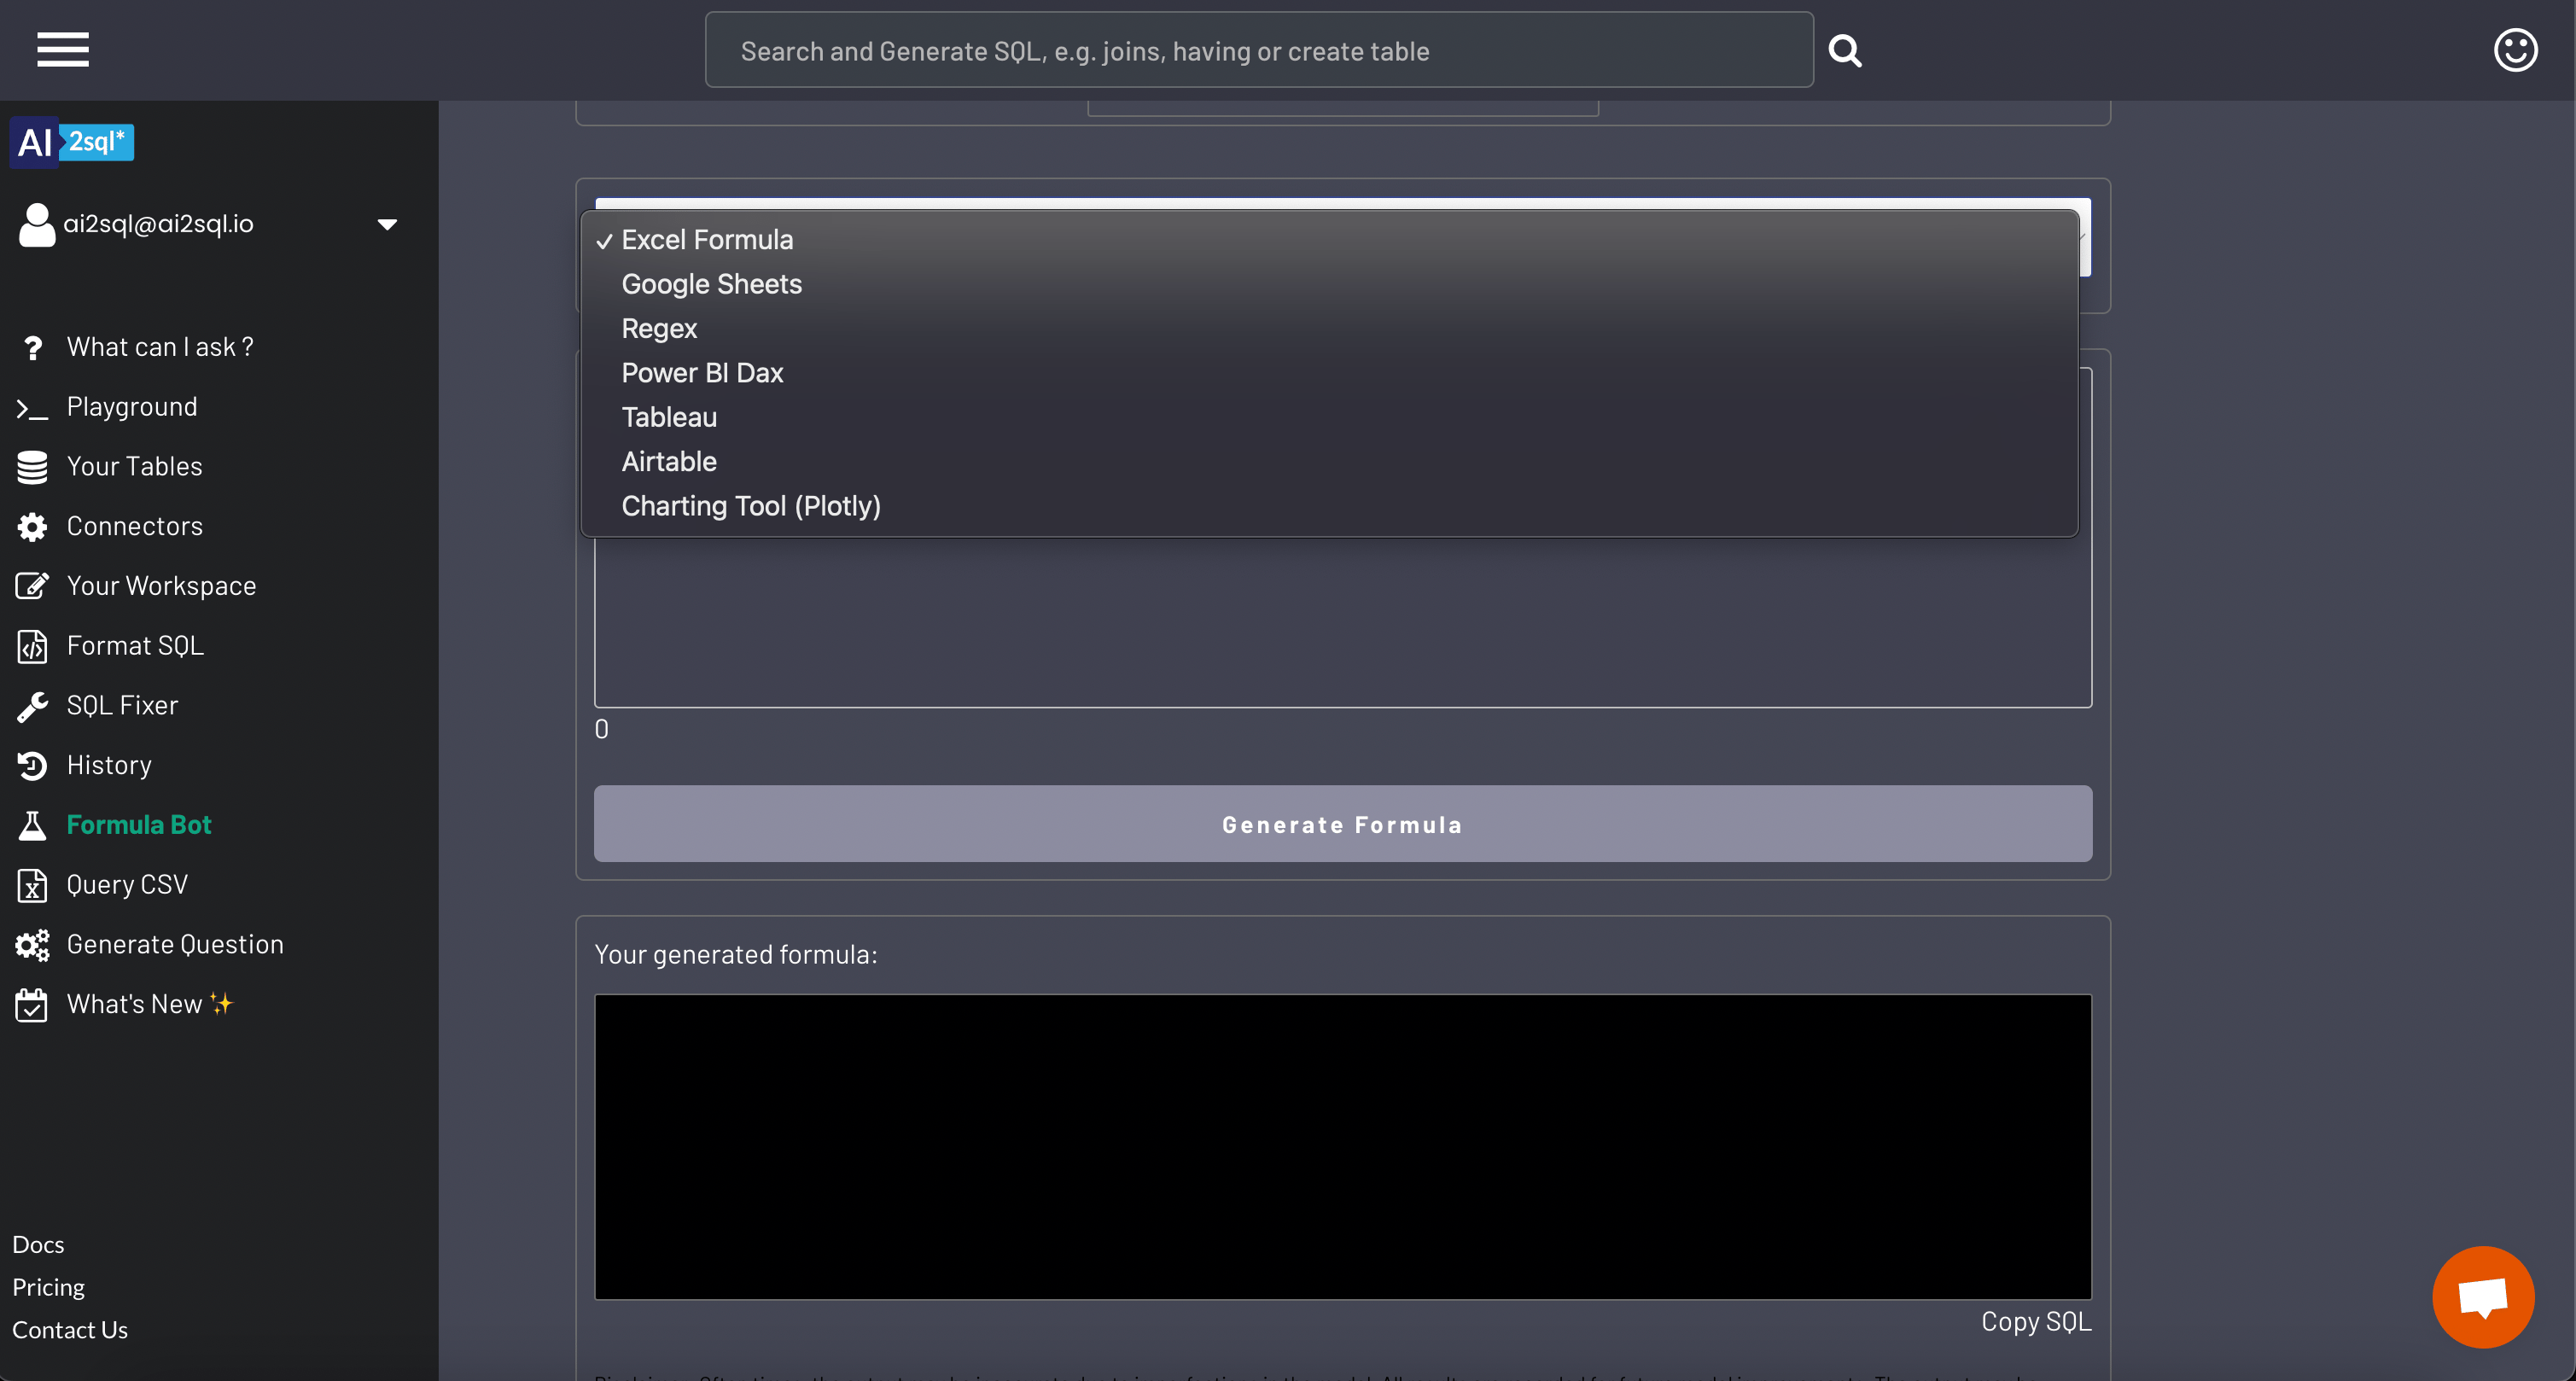Go to Generate Question

(175, 945)
